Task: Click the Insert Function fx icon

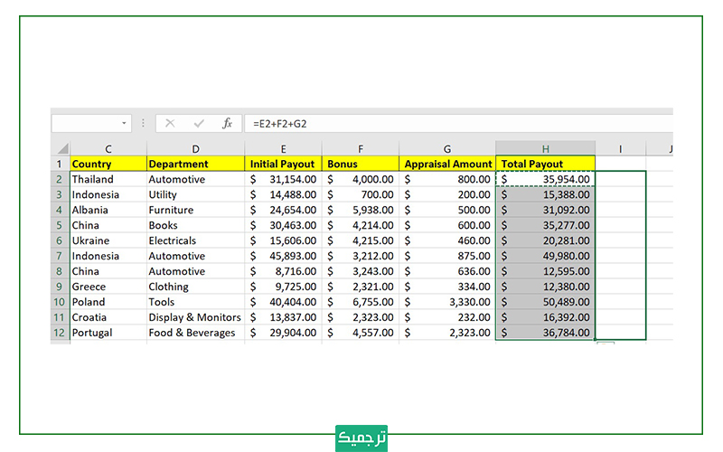Action: (227, 123)
